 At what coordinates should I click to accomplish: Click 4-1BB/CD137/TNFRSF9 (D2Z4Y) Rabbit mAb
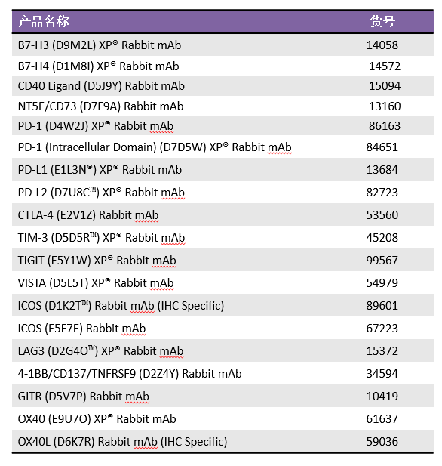pos(130,374)
